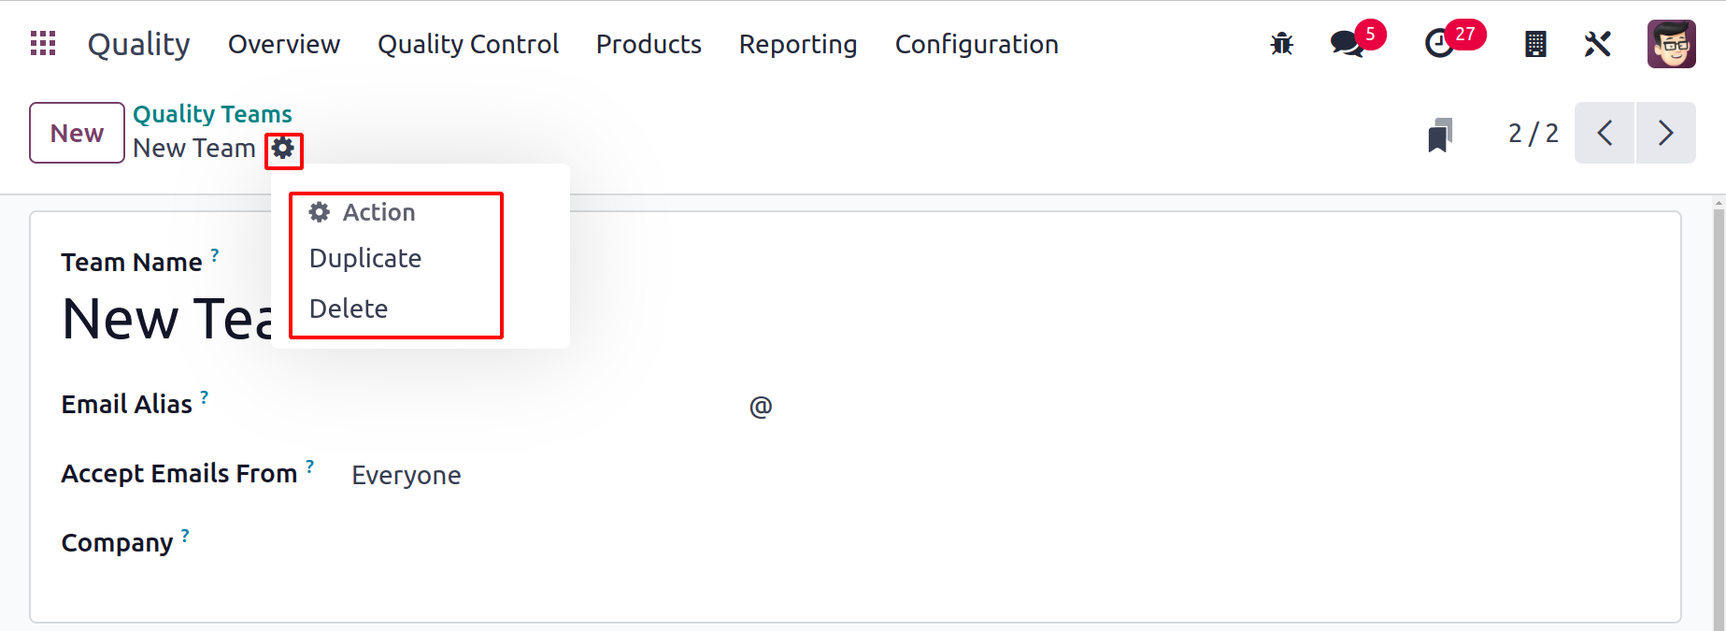Click the bug debug icon

click(x=1282, y=44)
